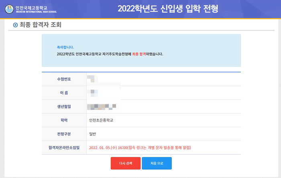Click the 이 름 row label
The image size is (281, 178).
tap(64, 93)
